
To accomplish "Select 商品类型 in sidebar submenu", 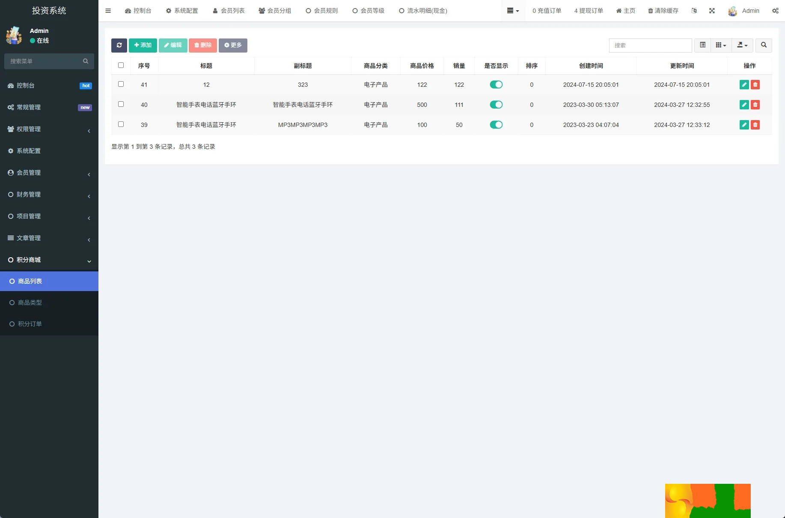I will (49, 303).
